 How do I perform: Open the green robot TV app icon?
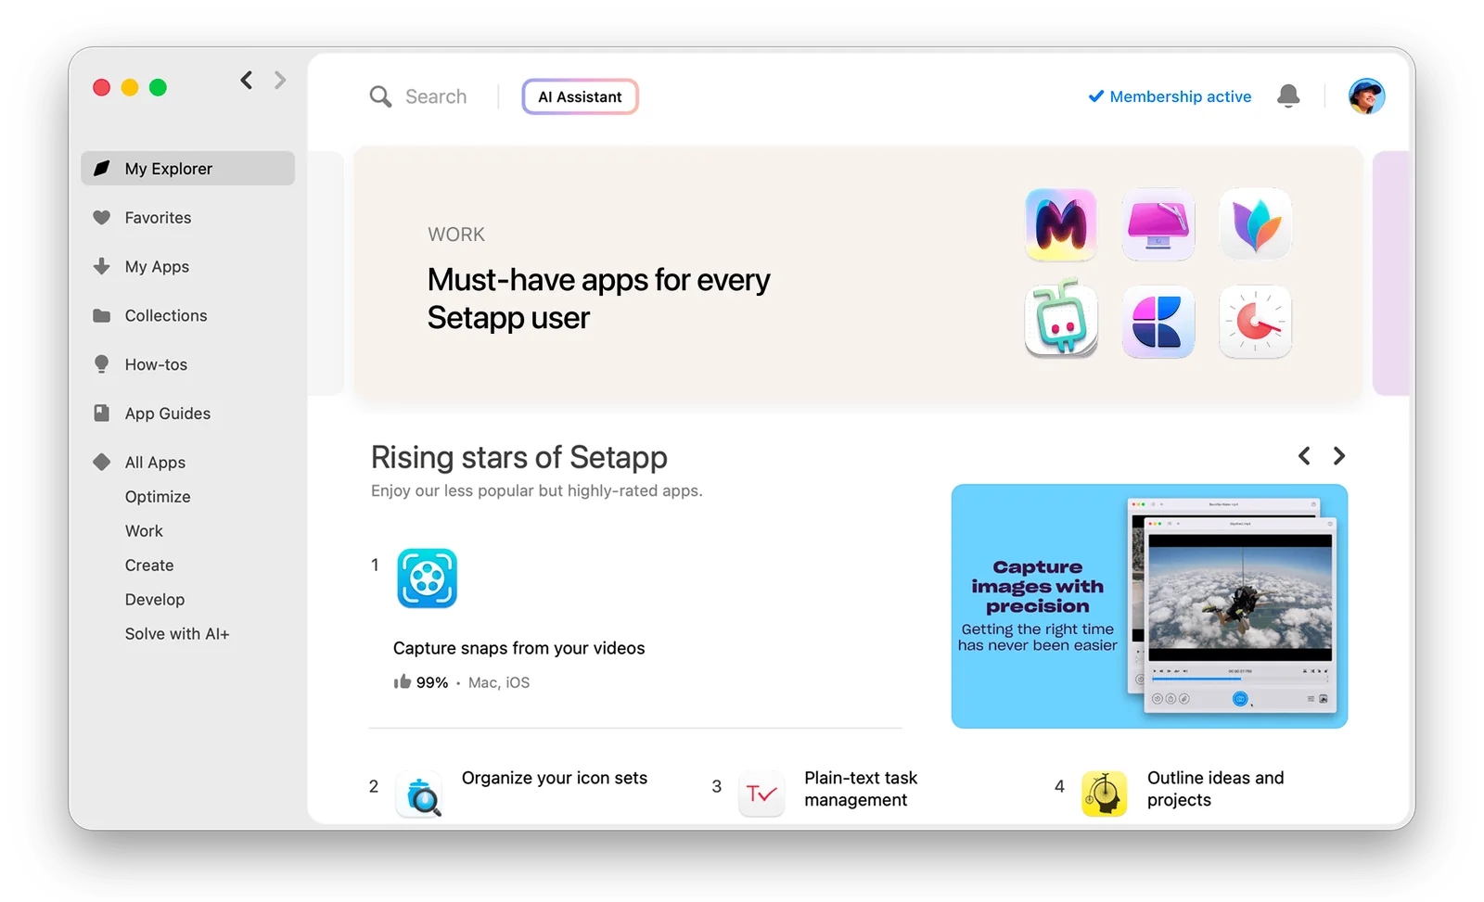pyautogui.click(x=1061, y=320)
